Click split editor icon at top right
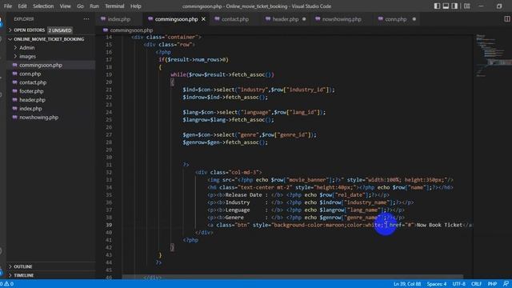 click(x=506, y=19)
